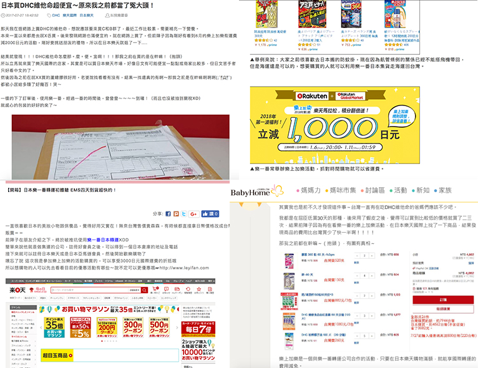Click the 日本樂天 tag link
This screenshot has height=368, width=478.
pos(87,15)
